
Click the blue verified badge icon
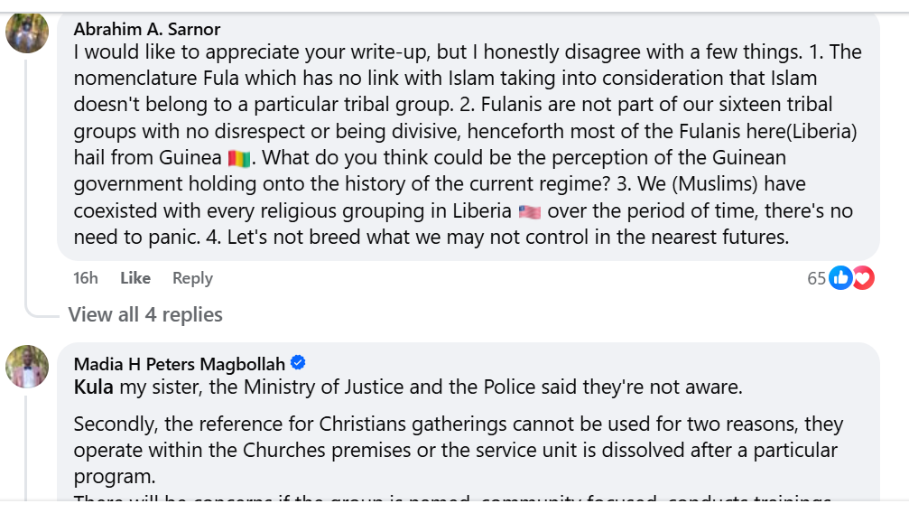tap(298, 363)
